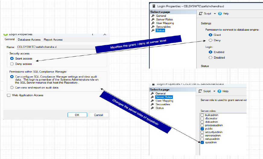
Task: Open Status page in Server Roles window
Action: pos(160,108)
